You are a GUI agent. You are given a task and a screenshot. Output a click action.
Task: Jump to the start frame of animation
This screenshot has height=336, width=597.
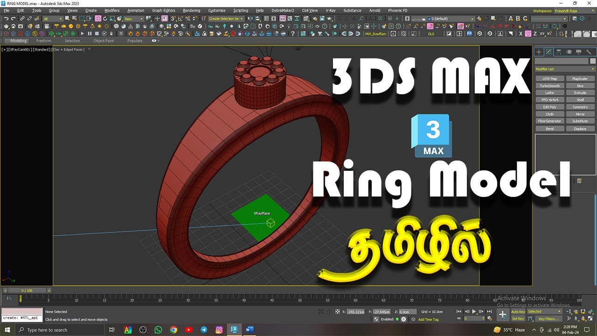tap(459, 311)
